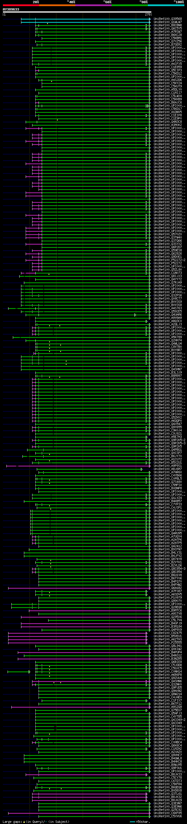Select label UniRef100_B9MTC6
Screen dimensions: 187x824
168,610
